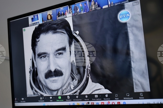This screenshot has height=108, width=163.
Task: Expand the caret beside Show Captions
Action: tap(100, 96)
